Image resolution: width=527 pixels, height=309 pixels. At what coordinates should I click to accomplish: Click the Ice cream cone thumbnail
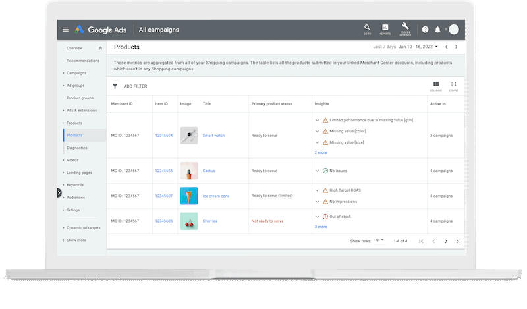(x=189, y=196)
